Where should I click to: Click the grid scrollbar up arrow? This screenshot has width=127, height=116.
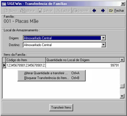tap(122, 60)
